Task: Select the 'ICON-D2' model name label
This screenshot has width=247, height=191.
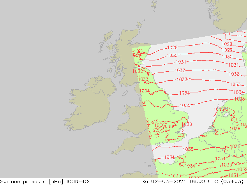Action: (78, 182)
